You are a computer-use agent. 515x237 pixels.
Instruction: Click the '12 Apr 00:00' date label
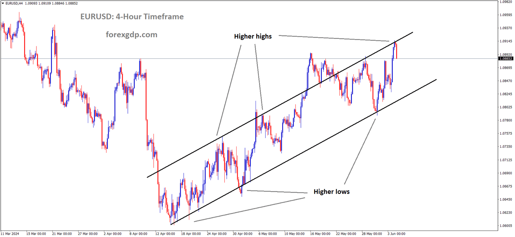click(x=165, y=234)
